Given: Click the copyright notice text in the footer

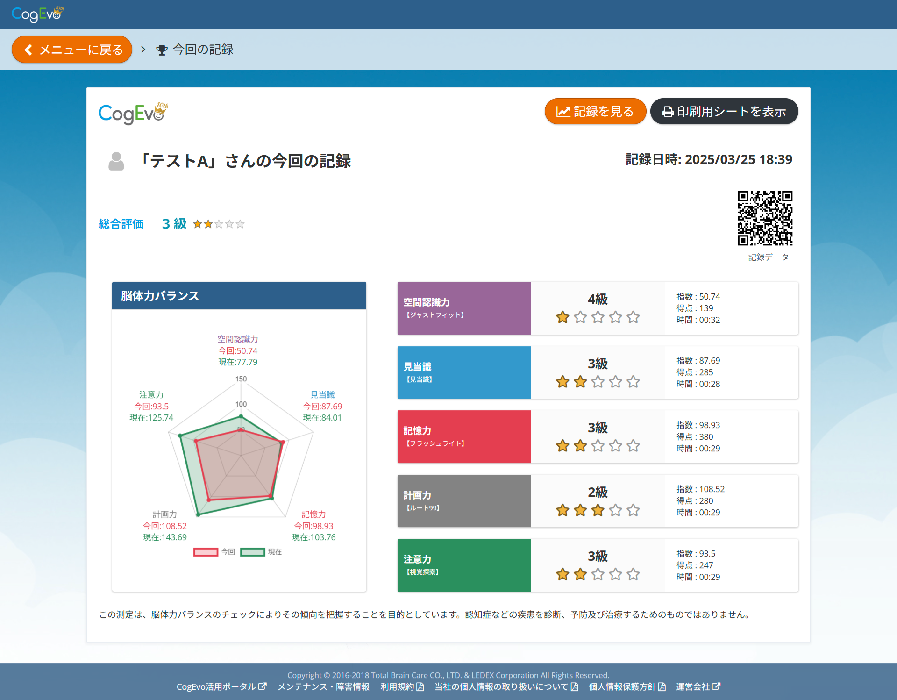Looking at the screenshot, I should coord(448,675).
